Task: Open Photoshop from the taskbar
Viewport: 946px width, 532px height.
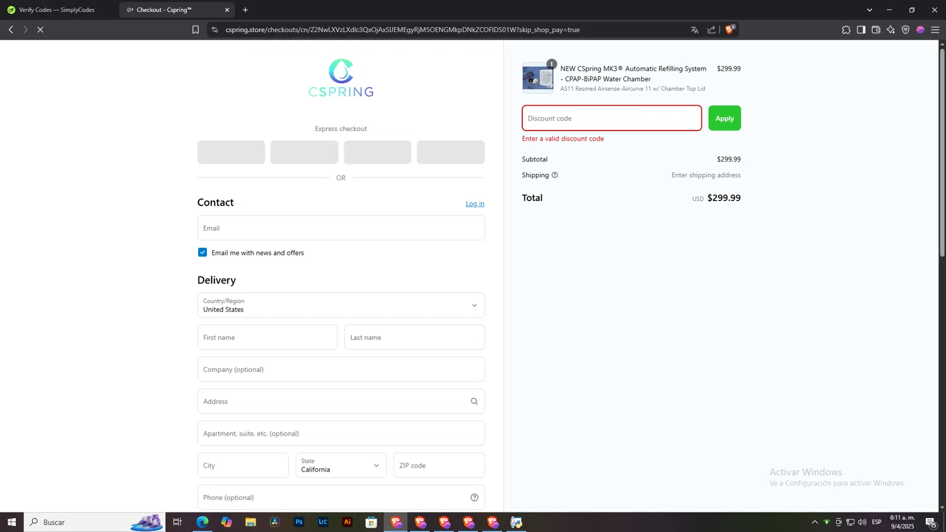Action: (x=299, y=522)
